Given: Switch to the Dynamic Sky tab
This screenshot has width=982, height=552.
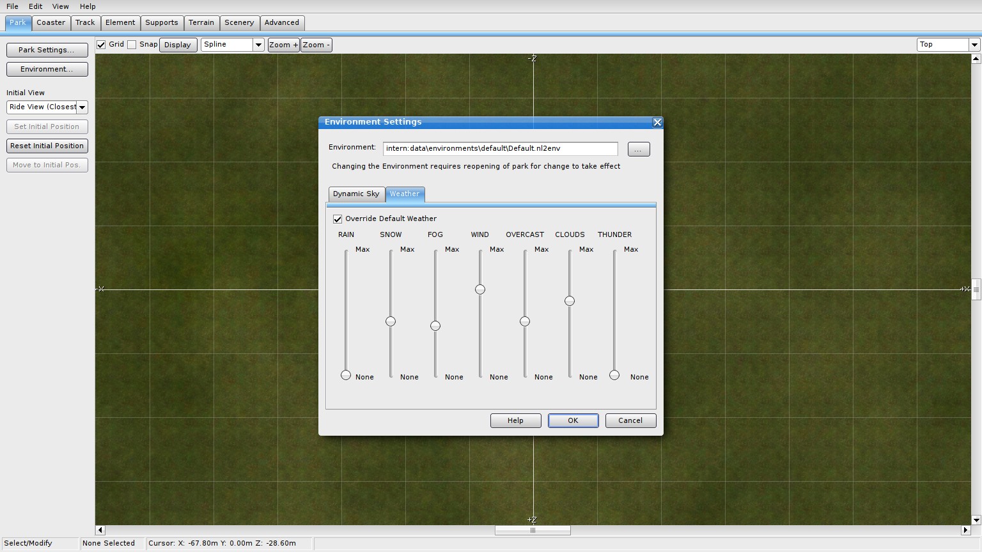Looking at the screenshot, I should point(356,194).
